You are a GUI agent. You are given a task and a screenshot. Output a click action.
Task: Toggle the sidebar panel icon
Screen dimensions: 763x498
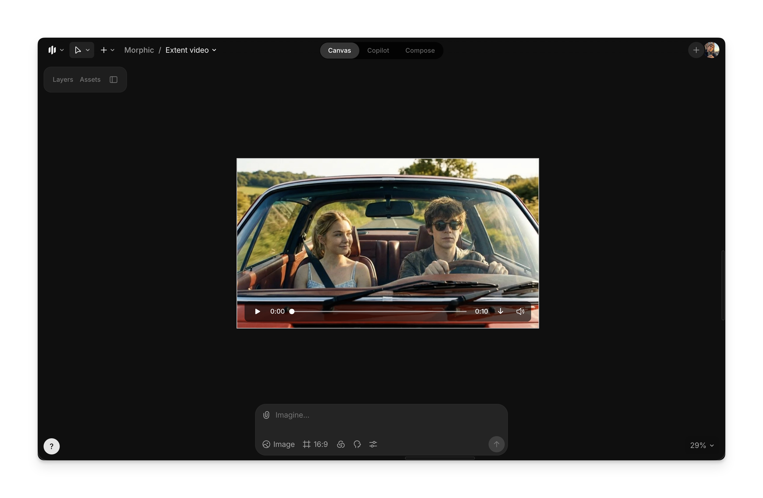click(114, 80)
